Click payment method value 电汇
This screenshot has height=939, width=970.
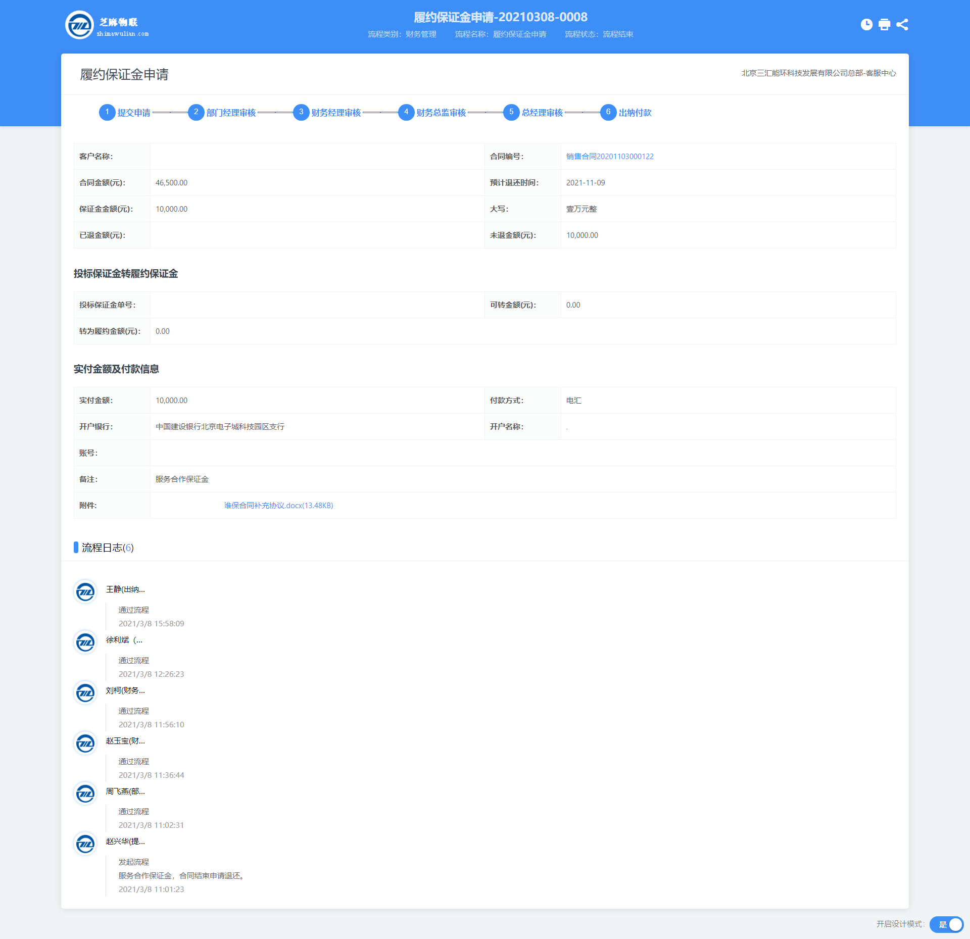[574, 401]
